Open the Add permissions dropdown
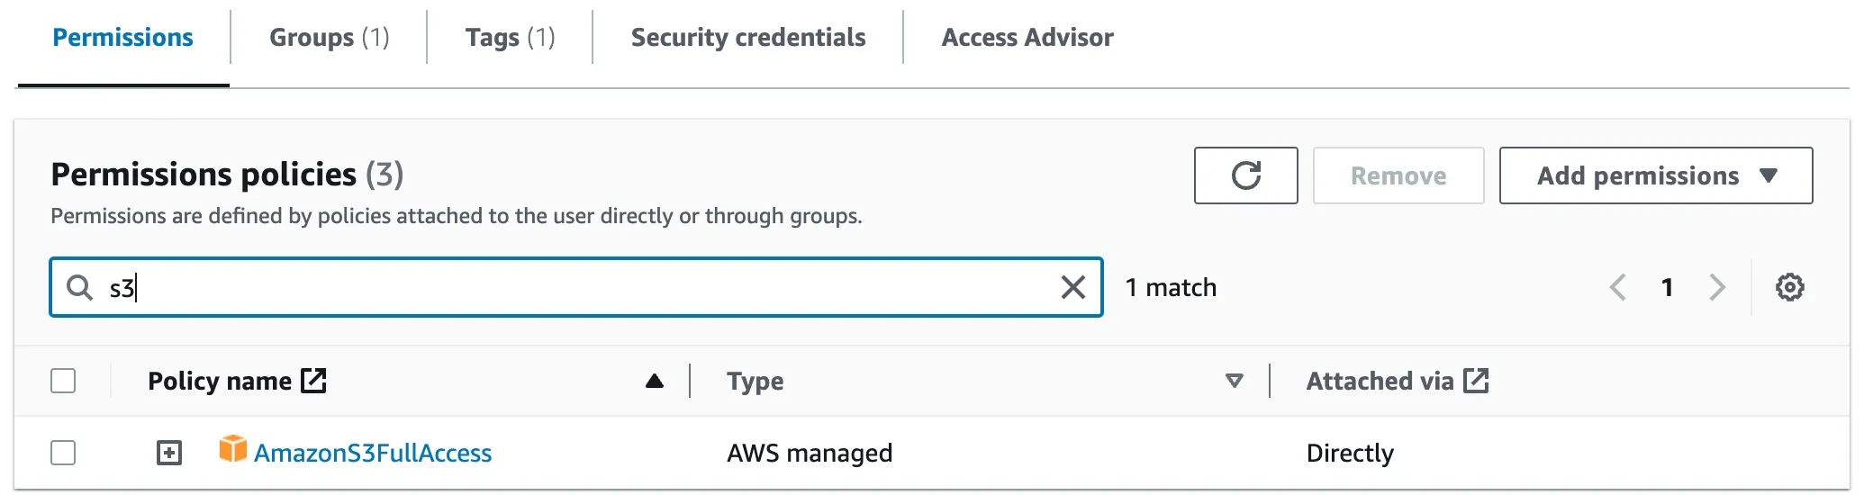 tap(1655, 175)
